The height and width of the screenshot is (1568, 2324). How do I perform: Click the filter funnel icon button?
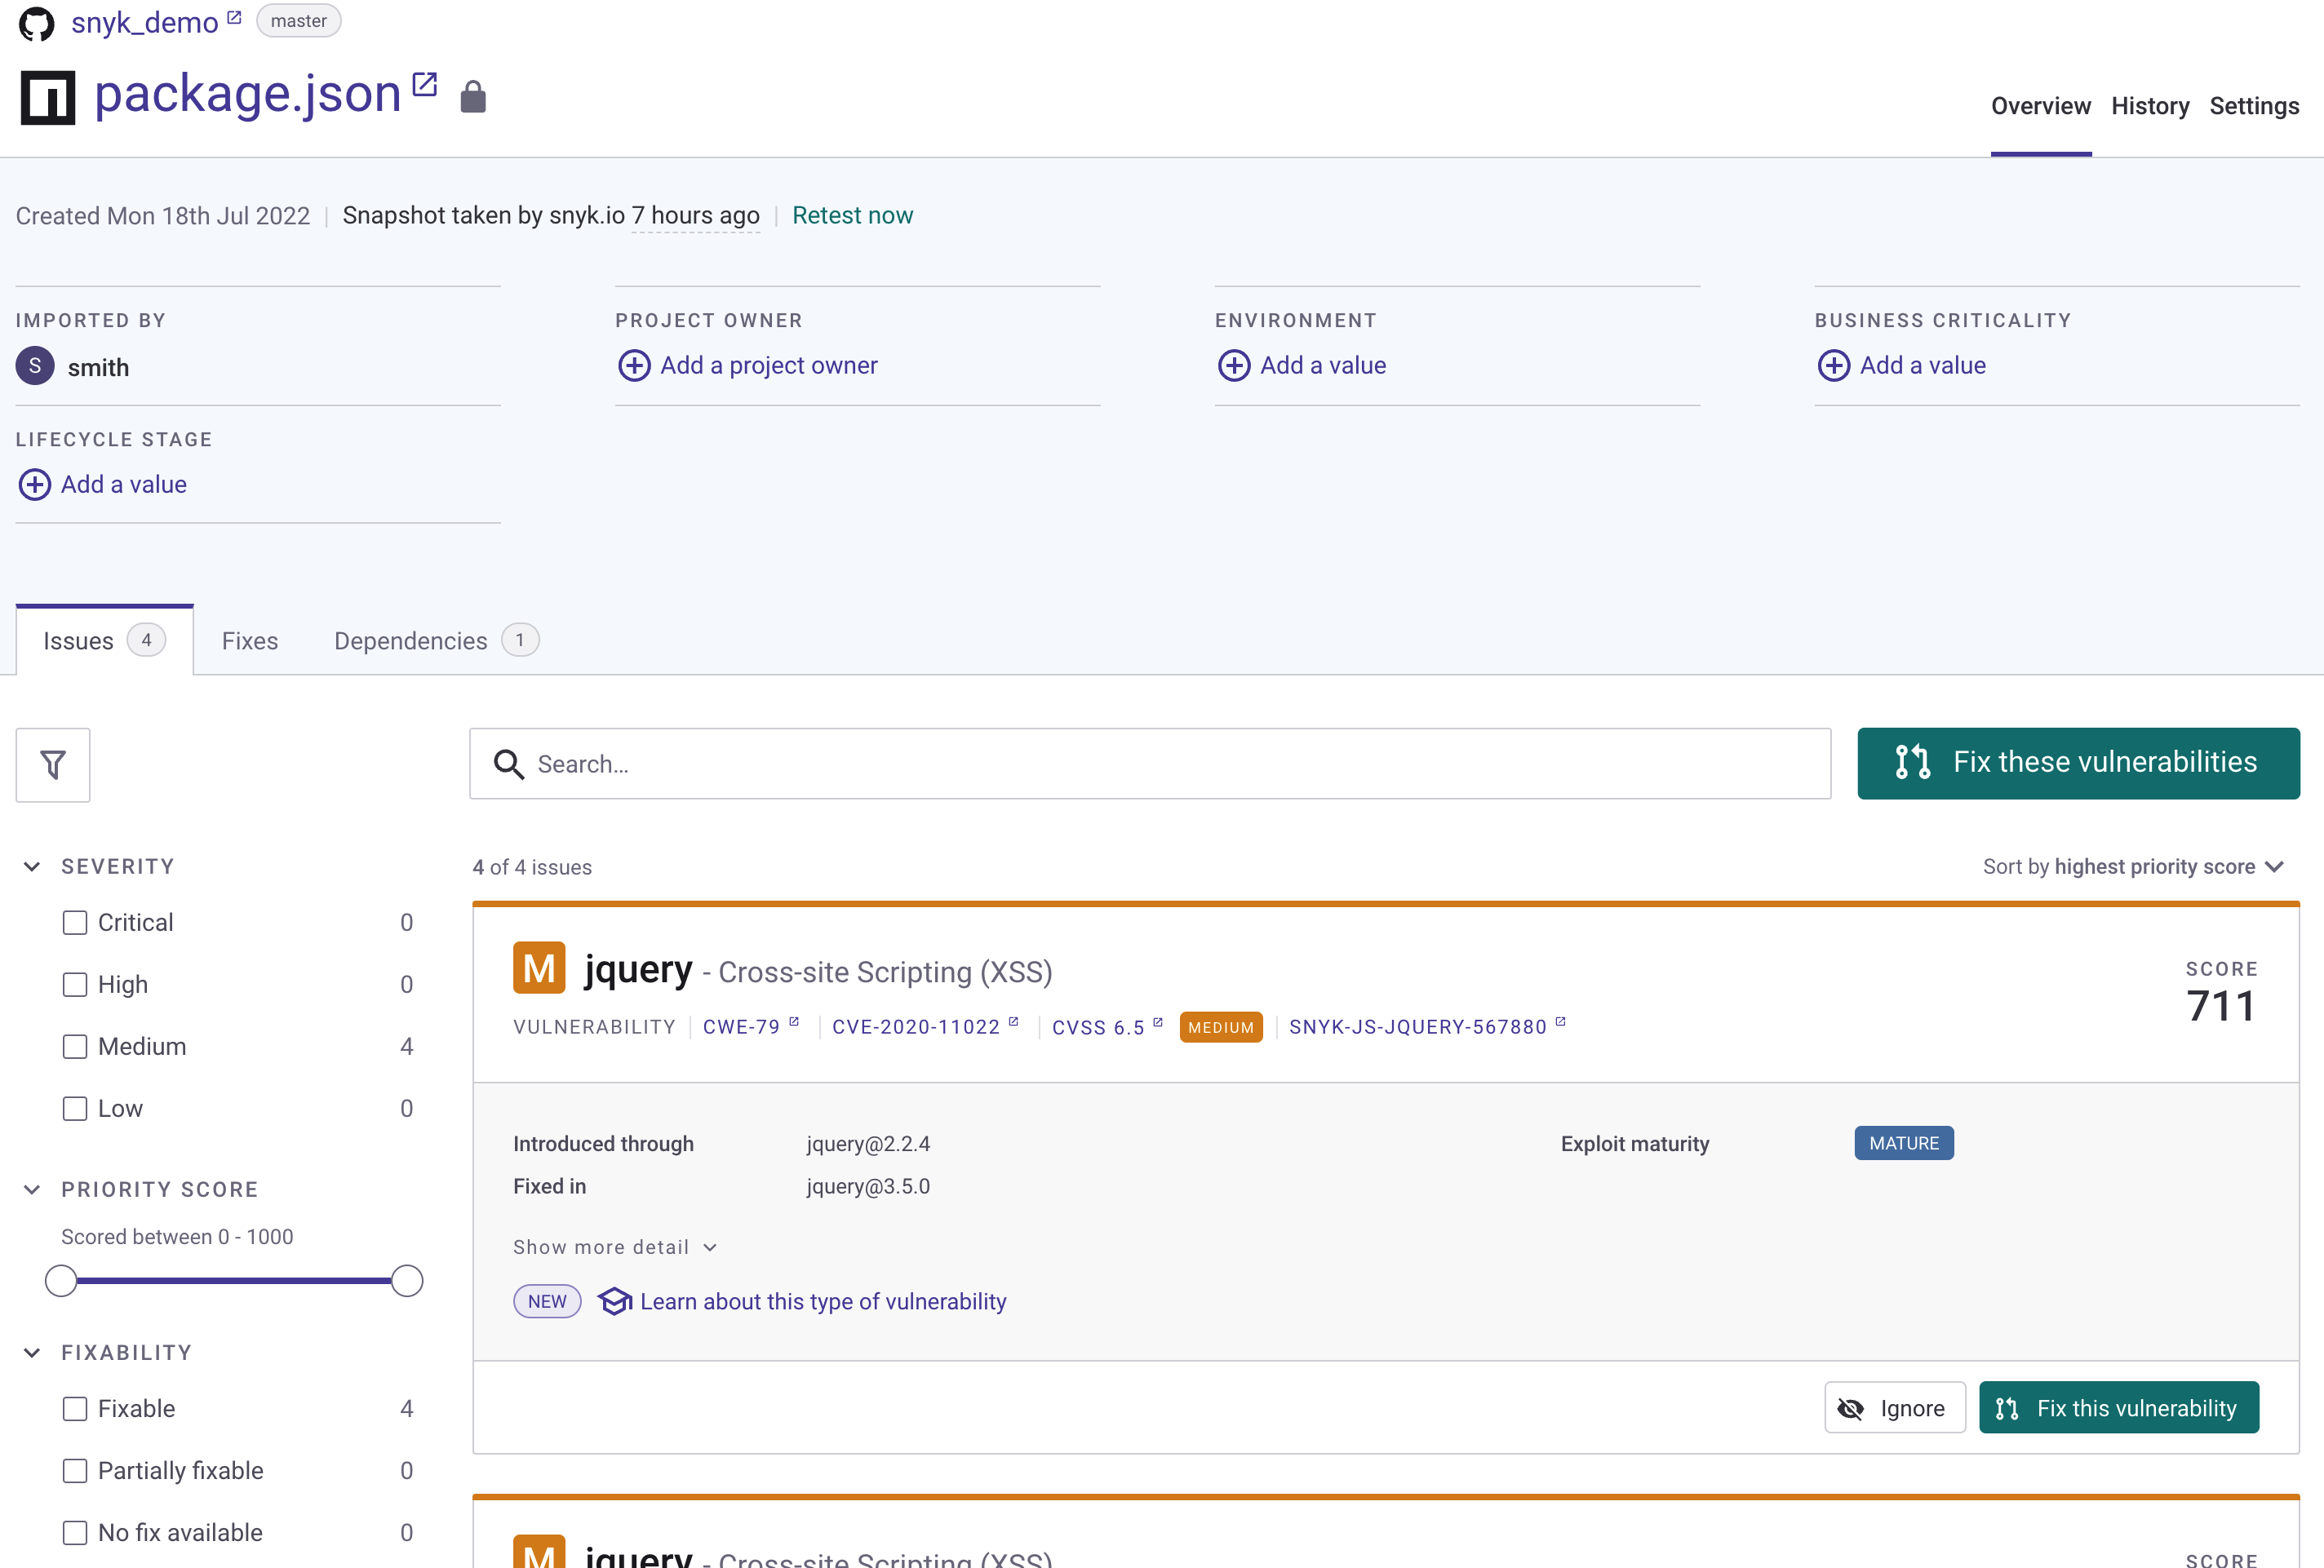click(53, 765)
